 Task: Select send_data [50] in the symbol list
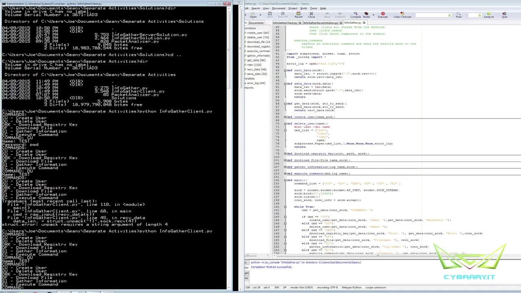coord(257,74)
